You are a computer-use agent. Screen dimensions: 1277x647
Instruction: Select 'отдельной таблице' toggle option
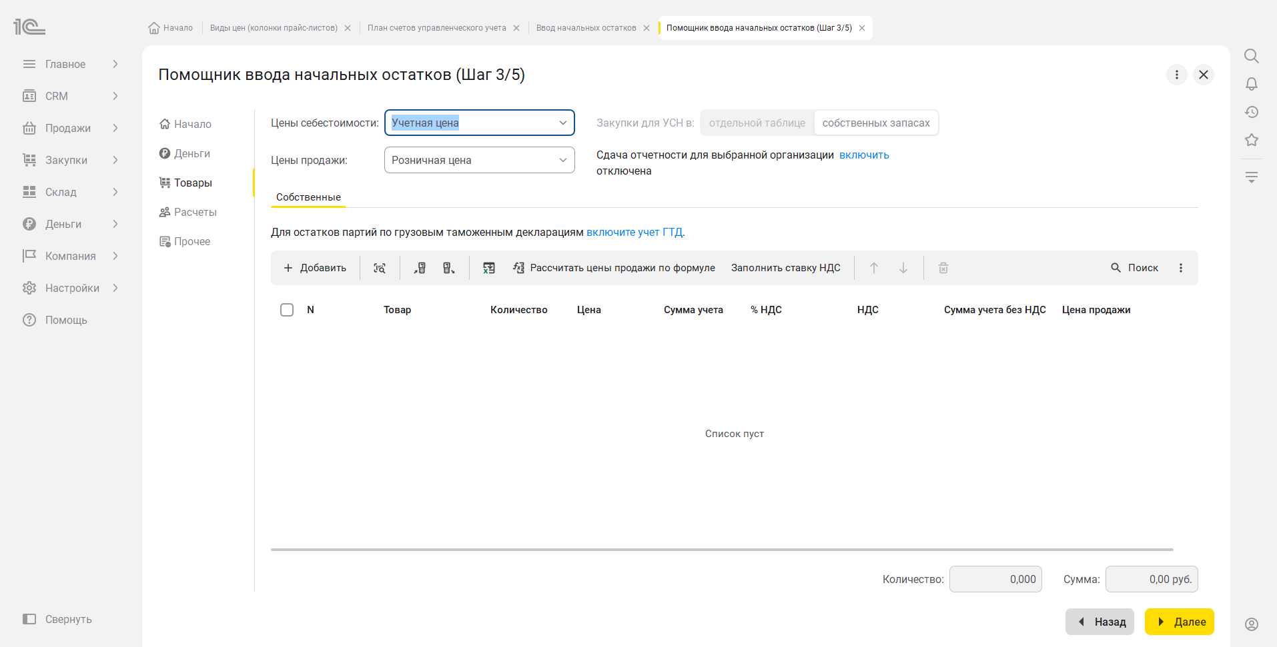point(757,123)
